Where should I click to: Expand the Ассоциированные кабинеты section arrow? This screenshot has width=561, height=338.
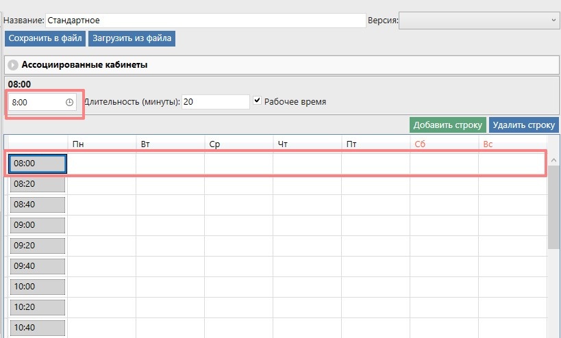coord(13,65)
